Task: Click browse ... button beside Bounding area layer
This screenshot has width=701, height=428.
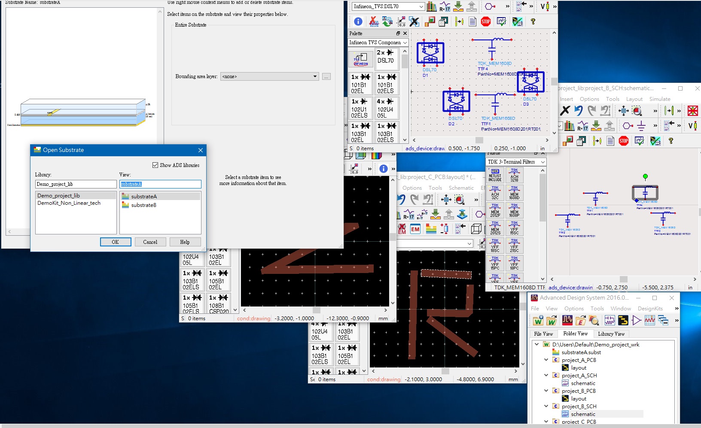Action: tap(326, 76)
